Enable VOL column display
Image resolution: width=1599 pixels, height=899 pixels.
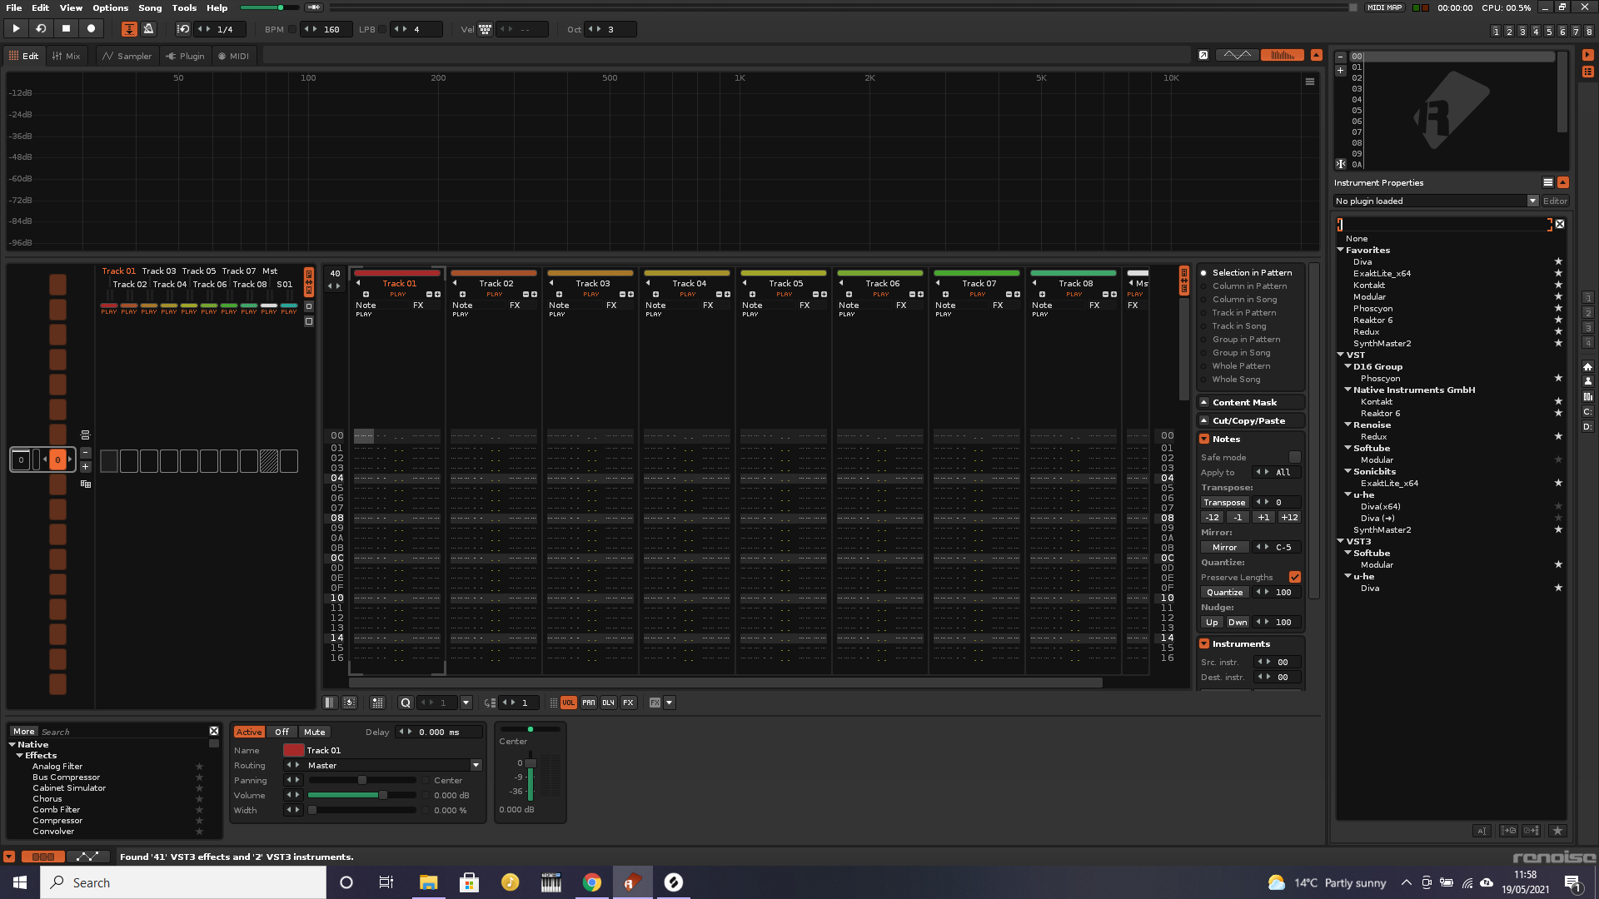pyautogui.click(x=569, y=703)
